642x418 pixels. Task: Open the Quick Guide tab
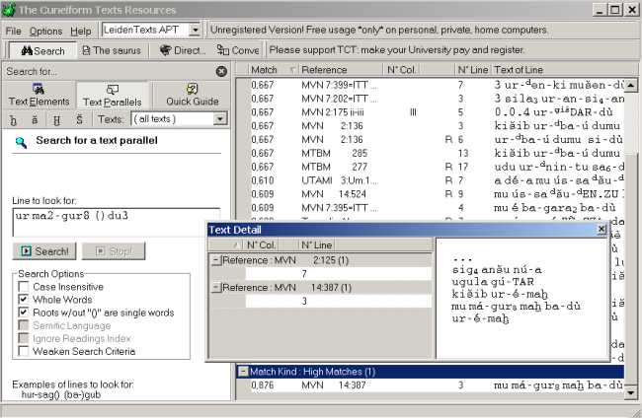click(192, 95)
